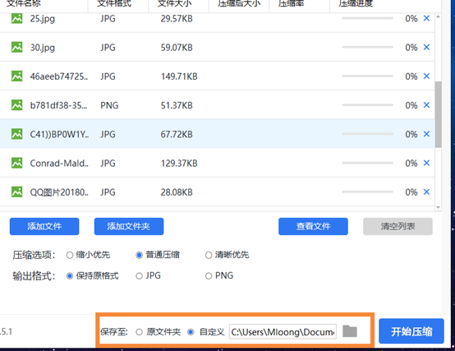Click the save path input field

tap(283, 332)
